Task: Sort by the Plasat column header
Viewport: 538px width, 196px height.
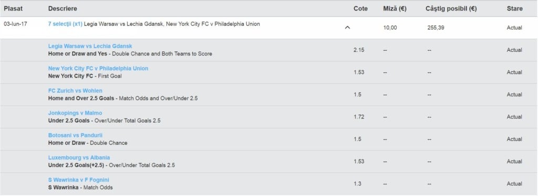Action: click(x=13, y=8)
